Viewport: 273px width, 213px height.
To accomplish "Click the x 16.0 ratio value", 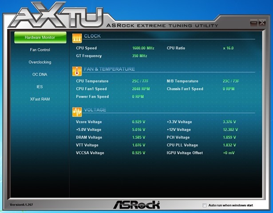I will [x=228, y=48].
